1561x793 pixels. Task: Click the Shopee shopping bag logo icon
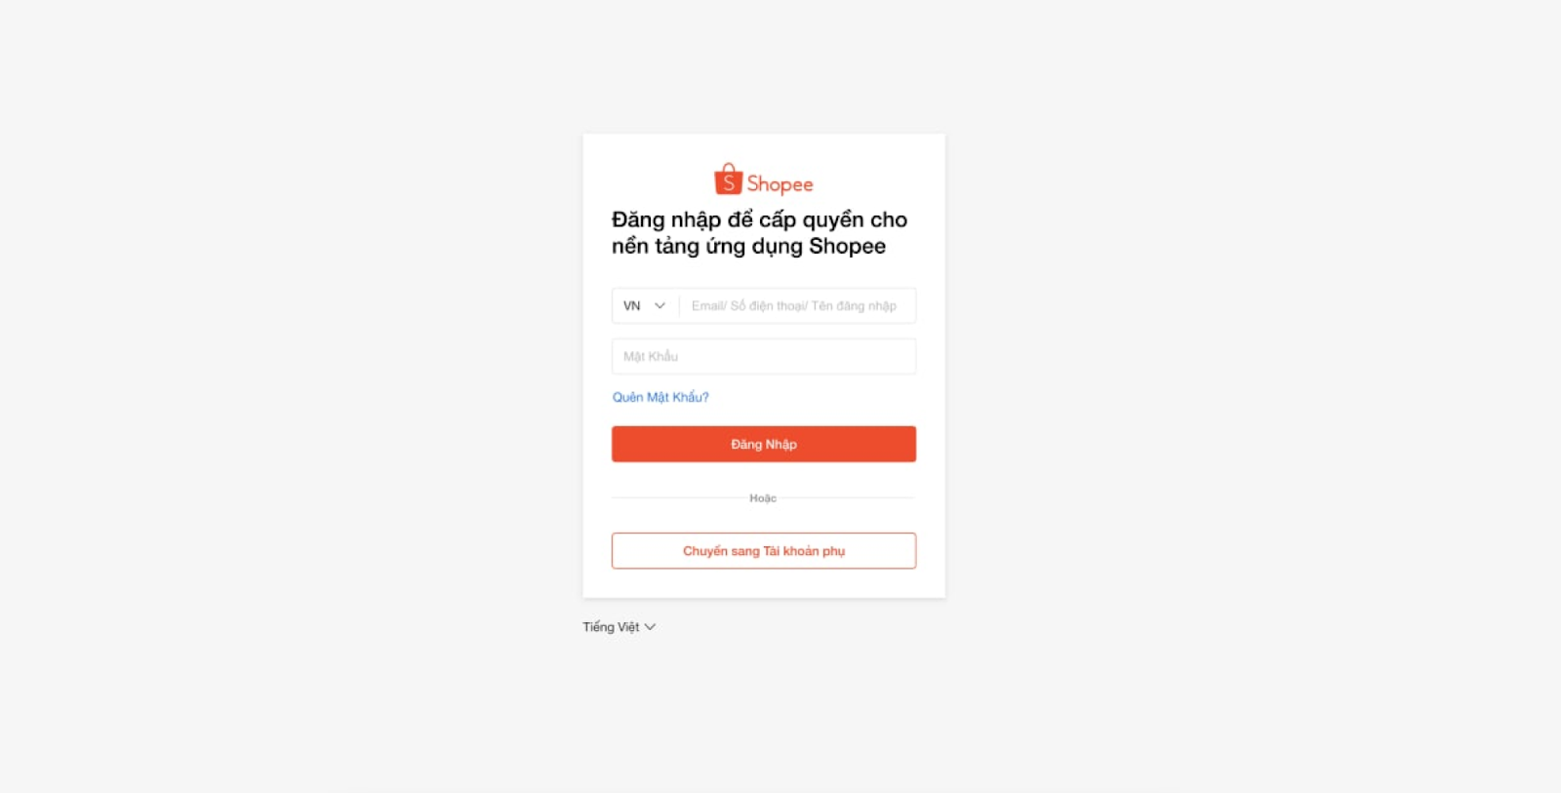pyautogui.click(x=728, y=179)
